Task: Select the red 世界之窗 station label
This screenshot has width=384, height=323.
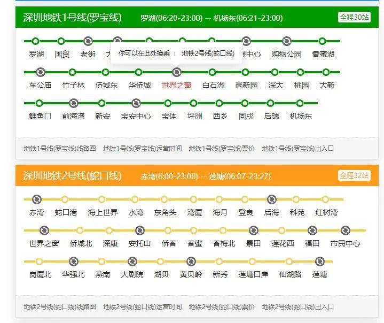Action: tap(176, 85)
